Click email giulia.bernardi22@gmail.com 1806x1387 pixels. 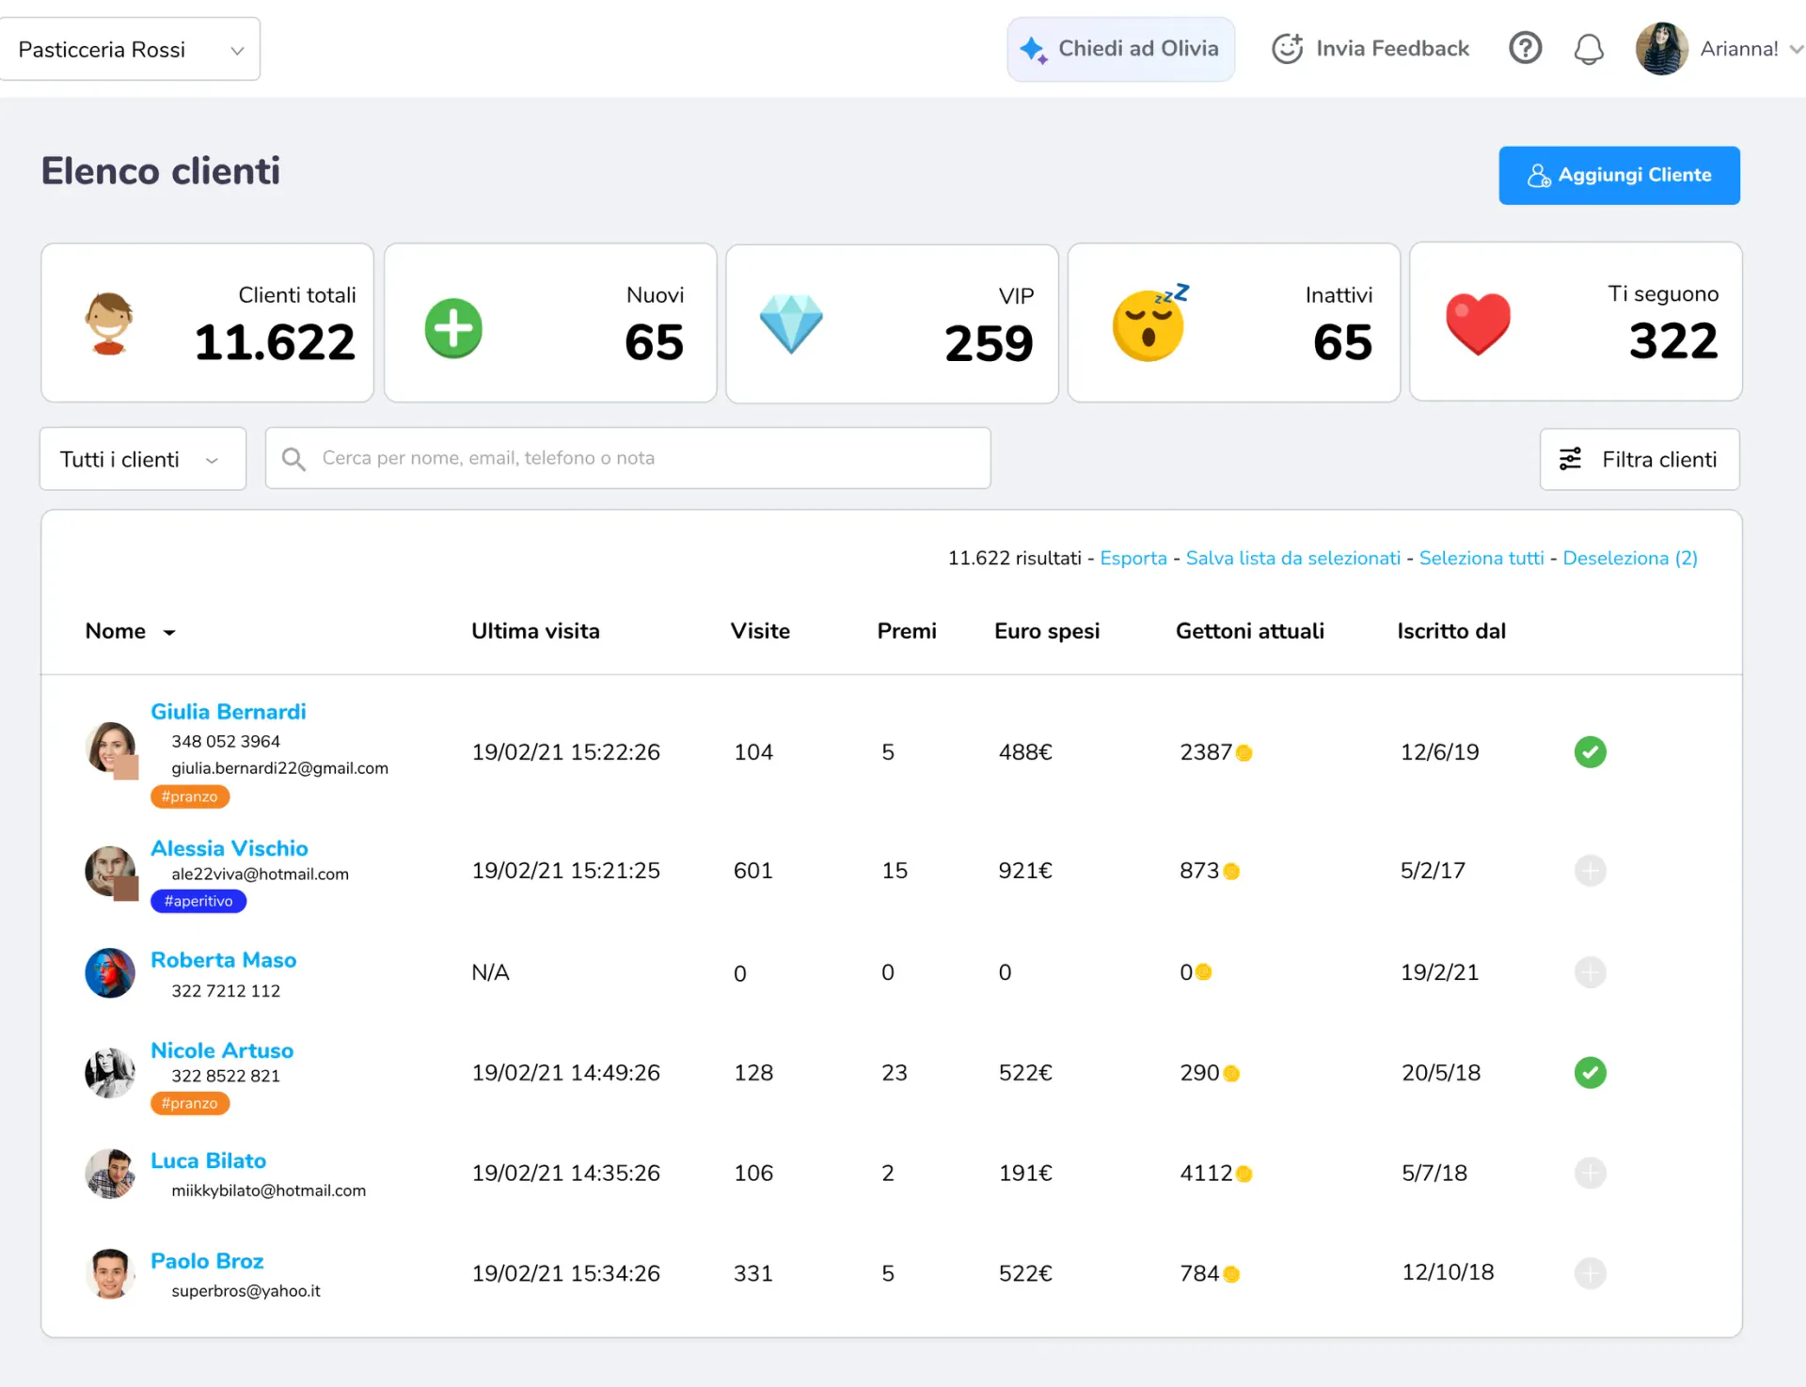279,768
